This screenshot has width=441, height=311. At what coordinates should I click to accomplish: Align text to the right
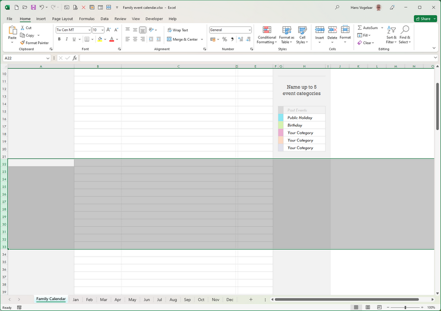143,39
